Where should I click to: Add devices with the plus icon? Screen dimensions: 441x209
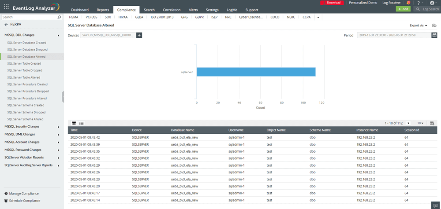point(139,35)
